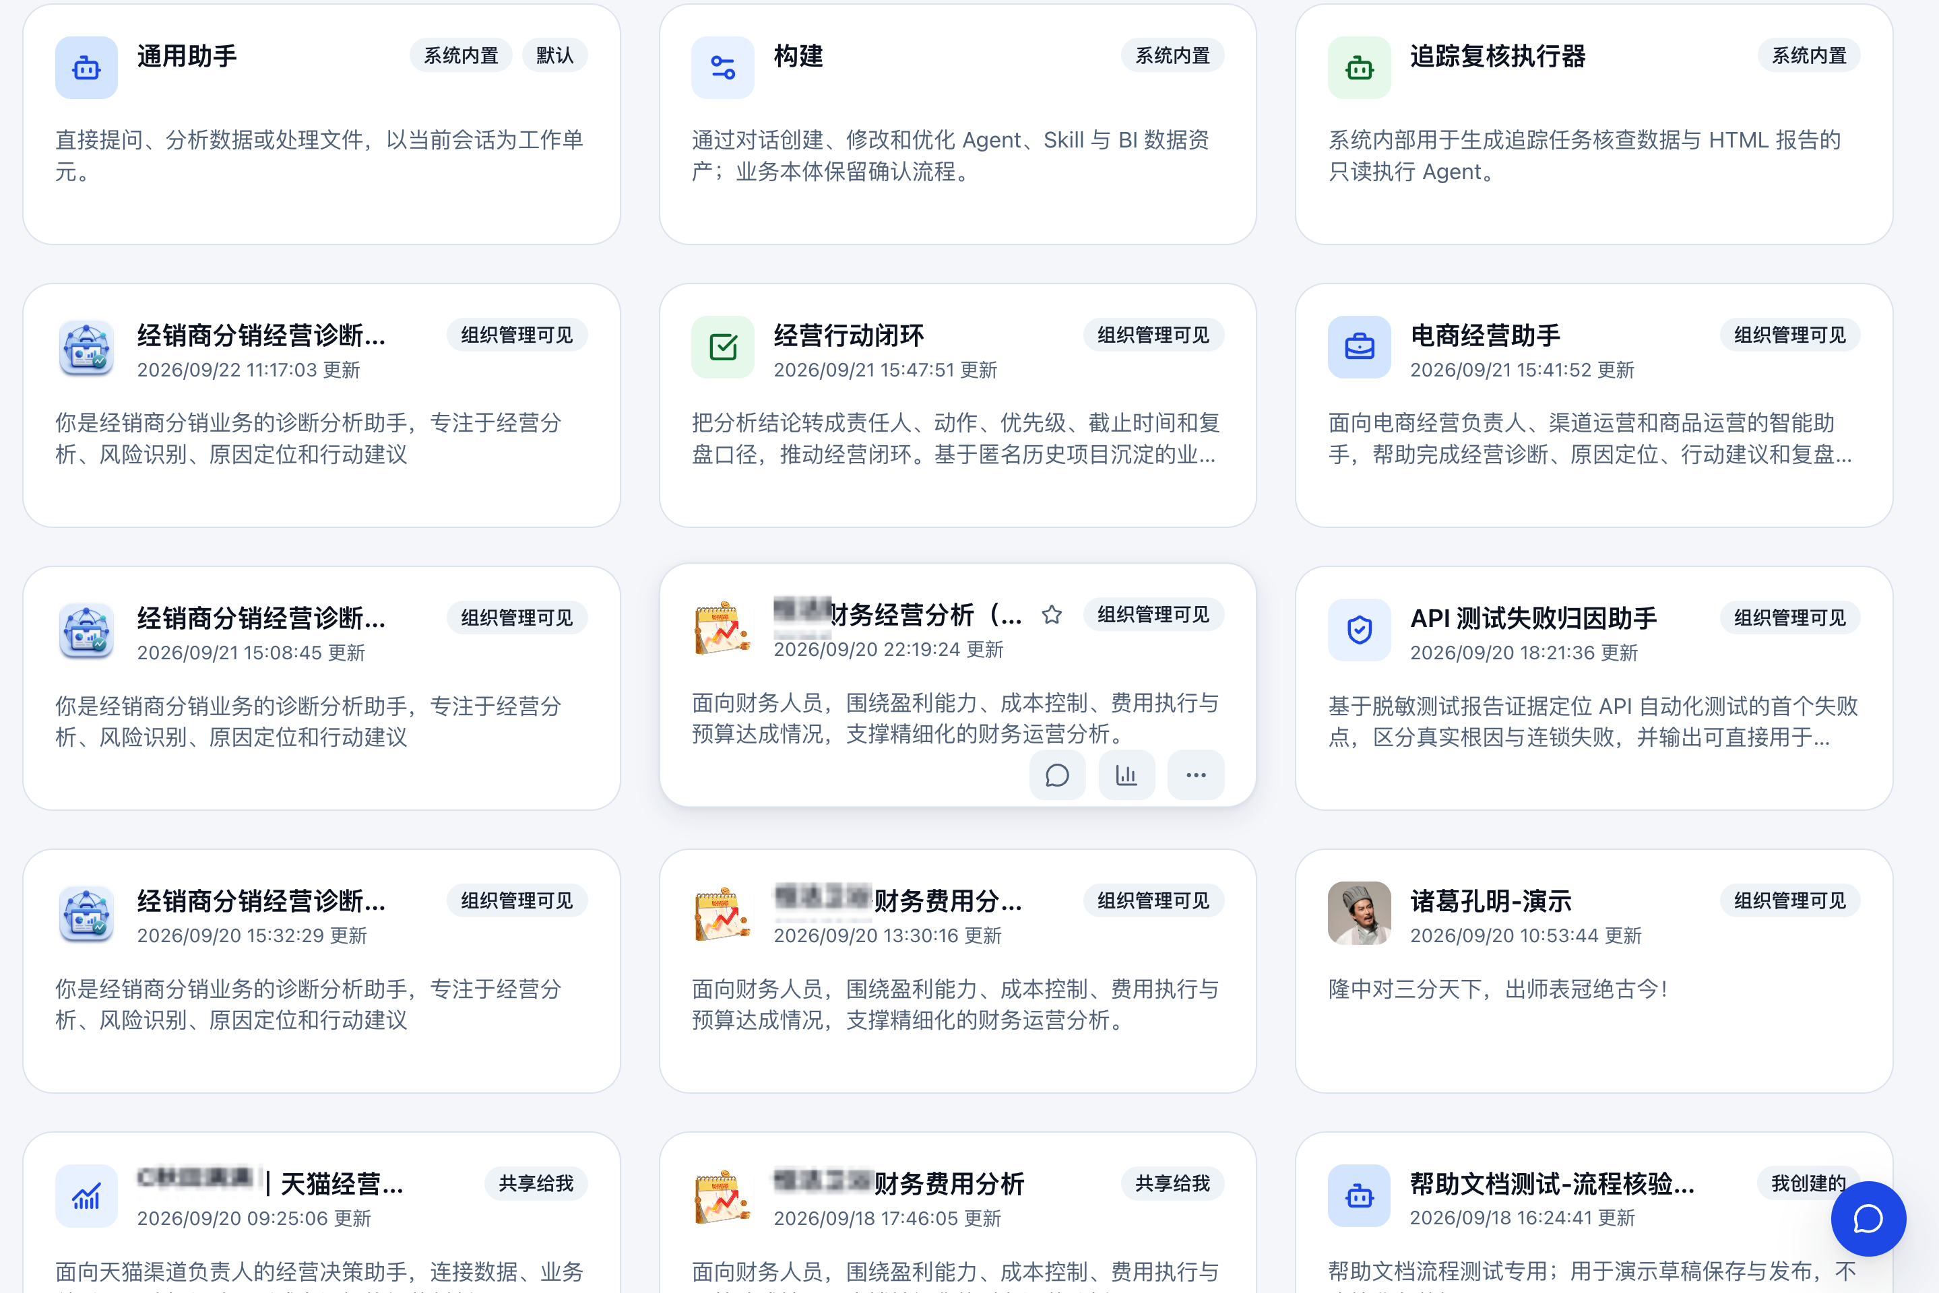Open the 经营行动闭环 agent title
The height and width of the screenshot is (1293, 1939).
tap(849, 335)
